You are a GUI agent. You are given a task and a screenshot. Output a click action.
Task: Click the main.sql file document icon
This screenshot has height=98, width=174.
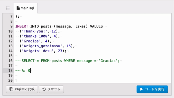click(x=18, y=8)
